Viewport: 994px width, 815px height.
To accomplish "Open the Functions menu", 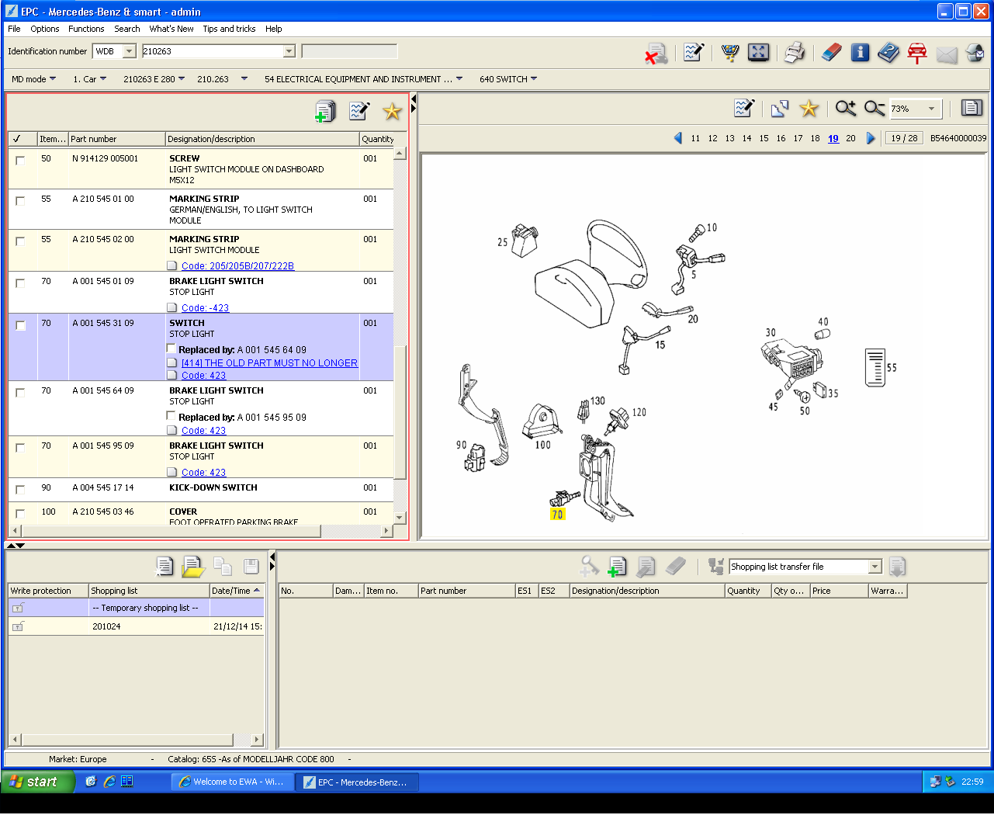I will coord(86,29).
